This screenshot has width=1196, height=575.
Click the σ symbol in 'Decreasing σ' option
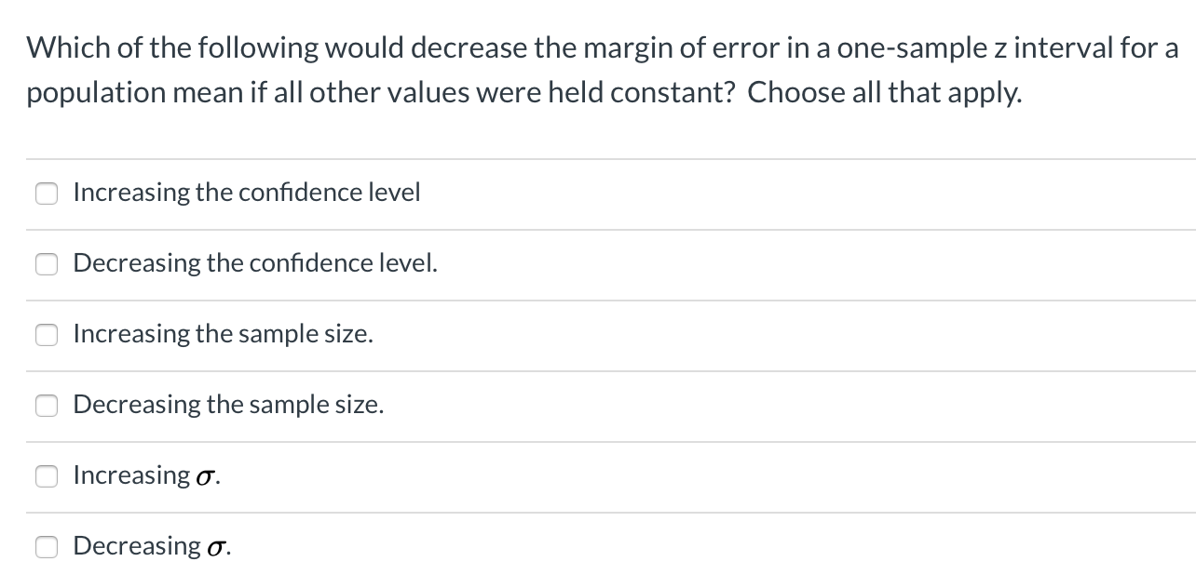pyautogui.click(x=213, y=546)
